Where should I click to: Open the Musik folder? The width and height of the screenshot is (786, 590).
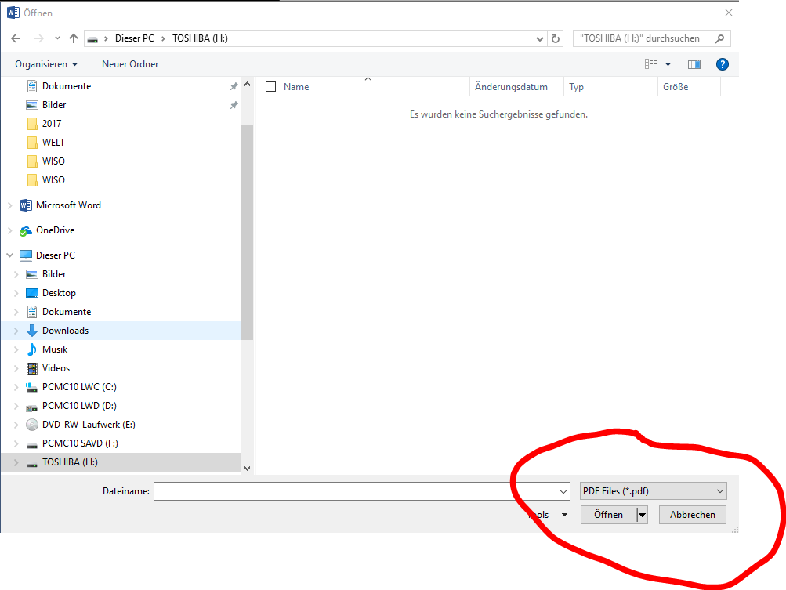(55, 349)
